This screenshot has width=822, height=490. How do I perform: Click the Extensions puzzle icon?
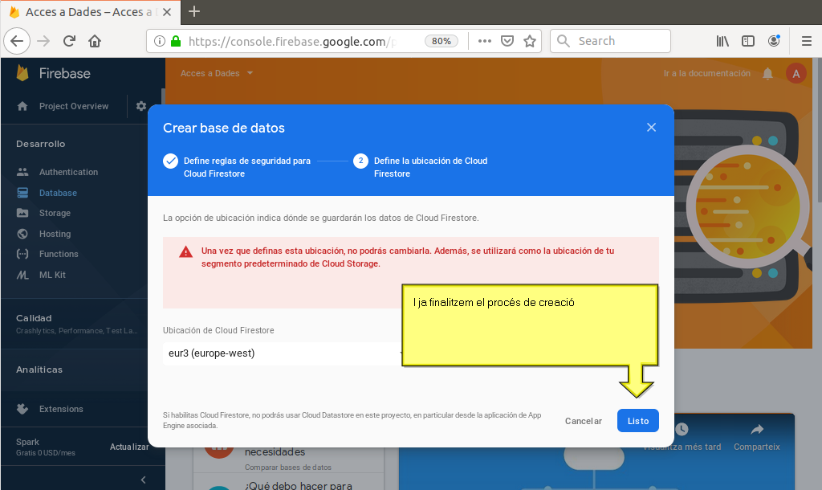pos(22,409)
